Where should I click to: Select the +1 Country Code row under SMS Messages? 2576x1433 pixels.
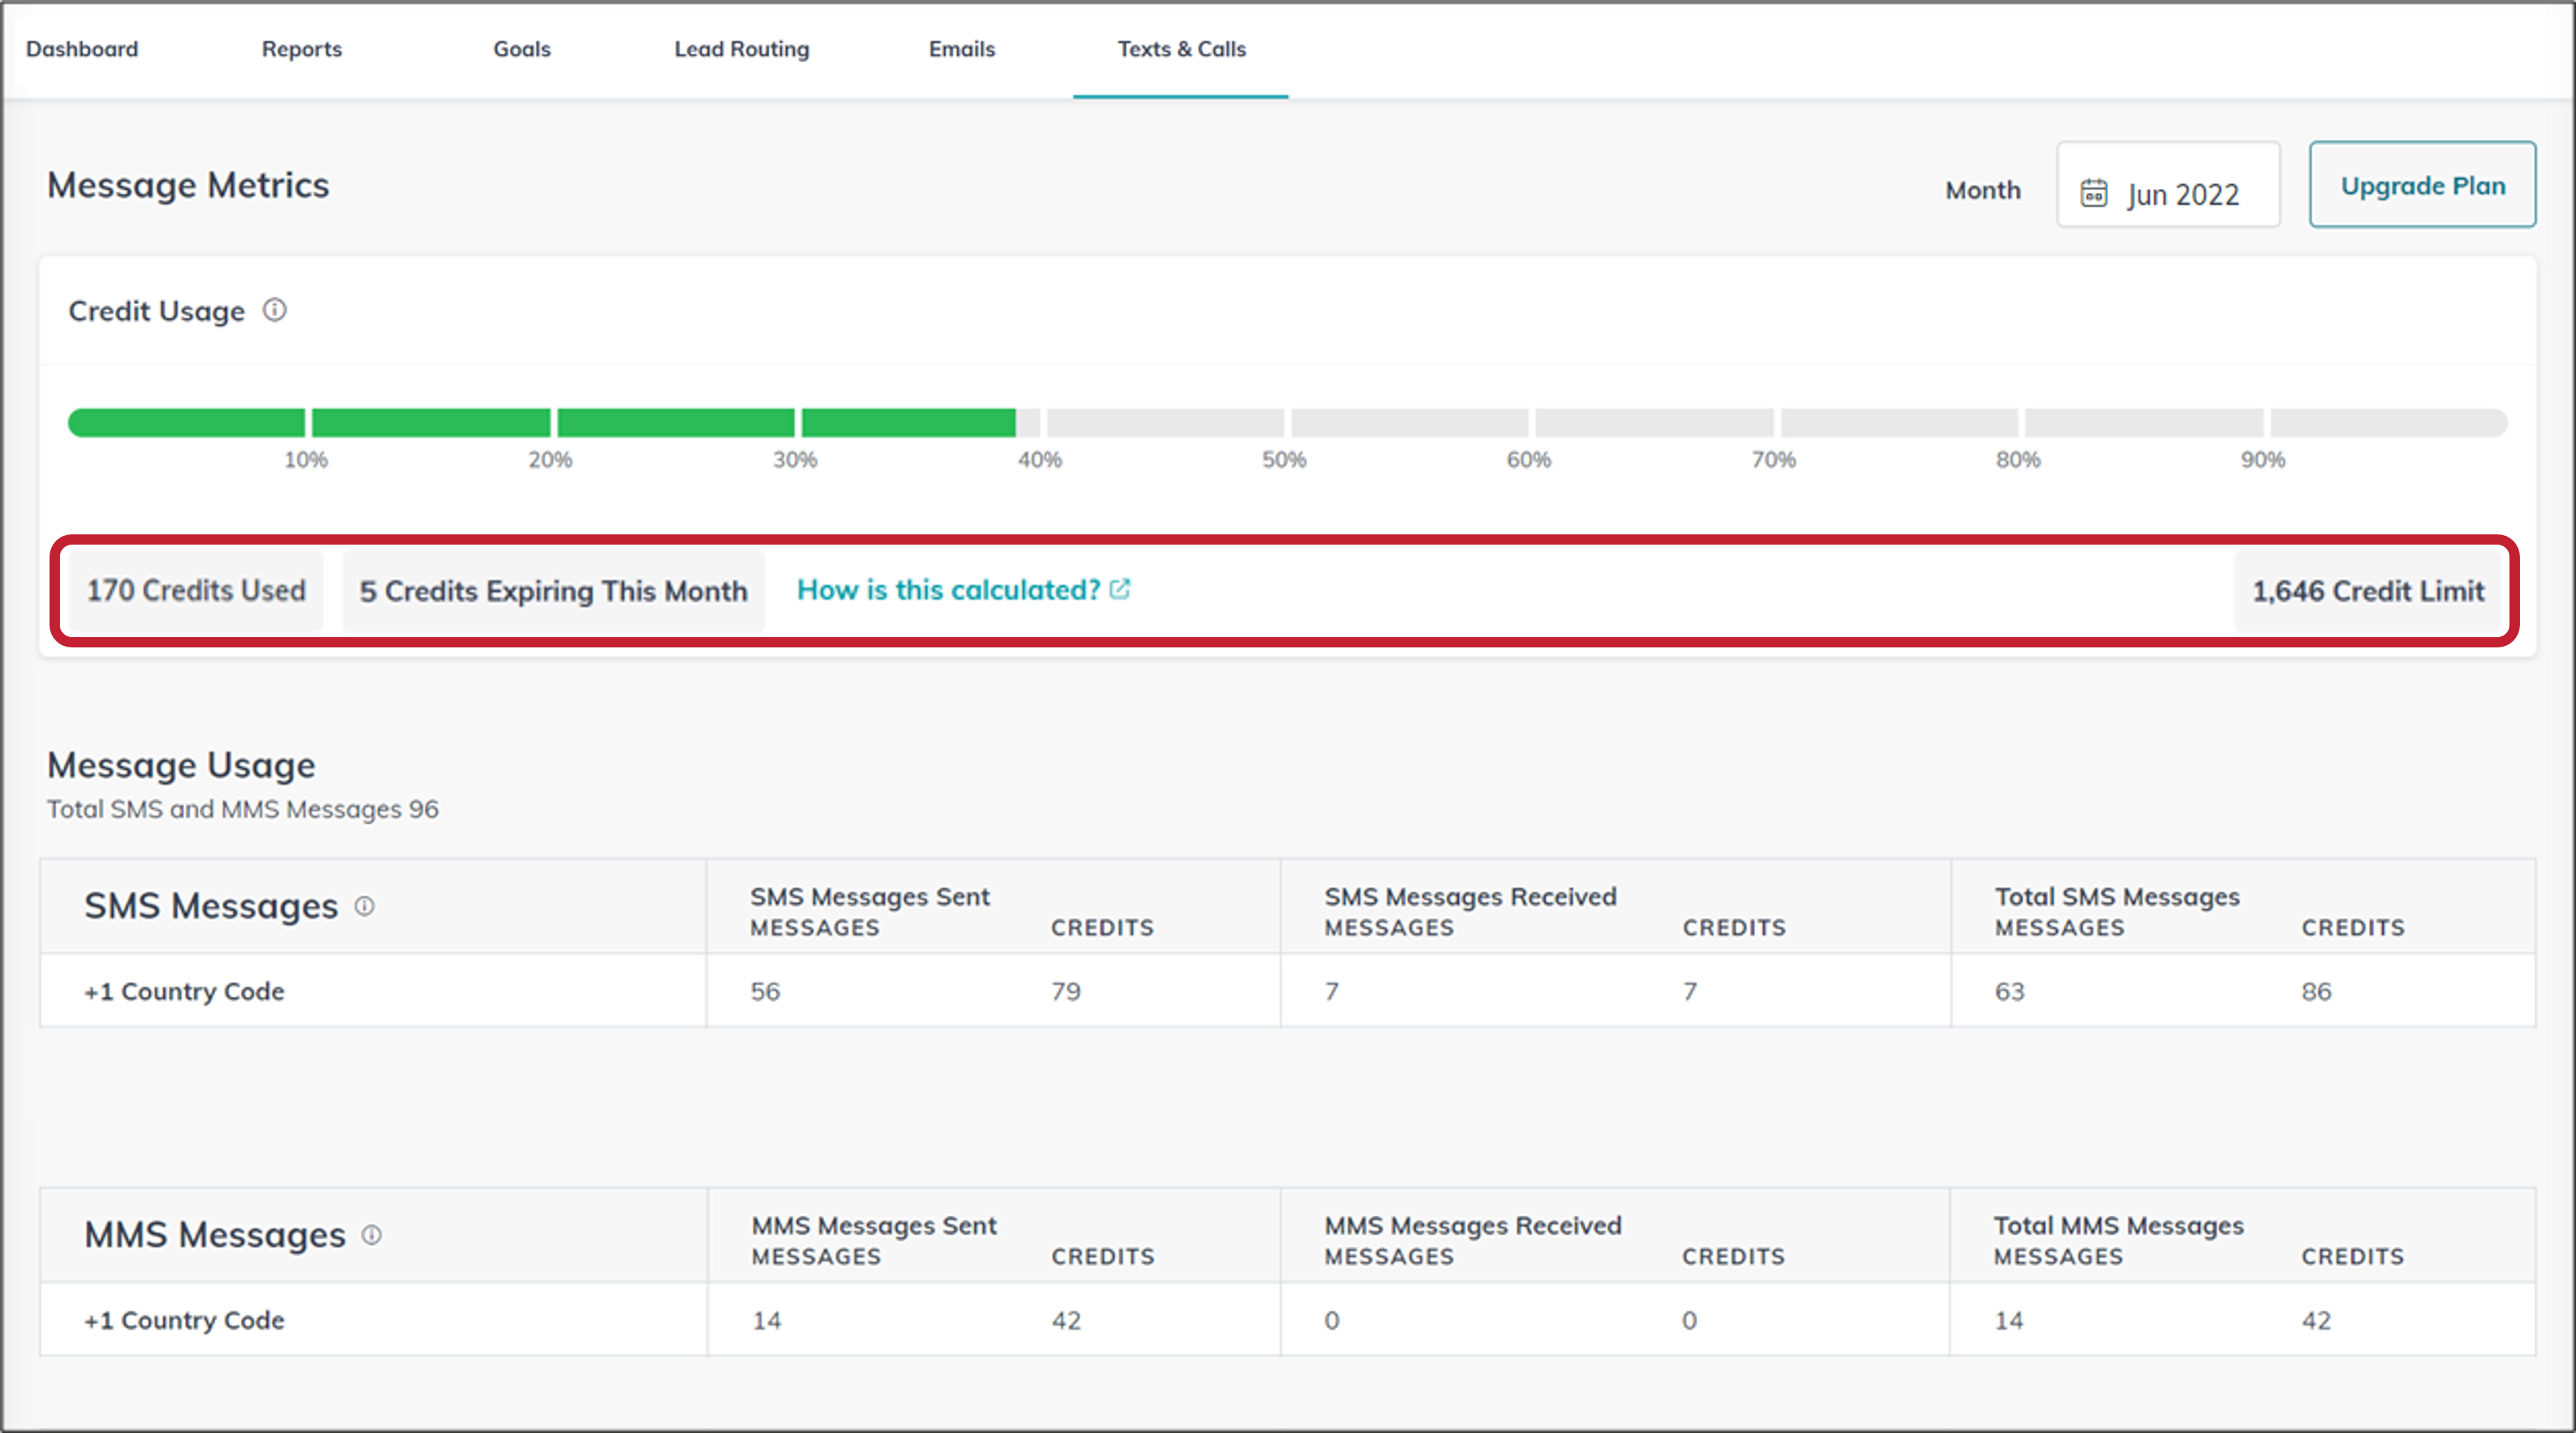(x=184, y=991)
